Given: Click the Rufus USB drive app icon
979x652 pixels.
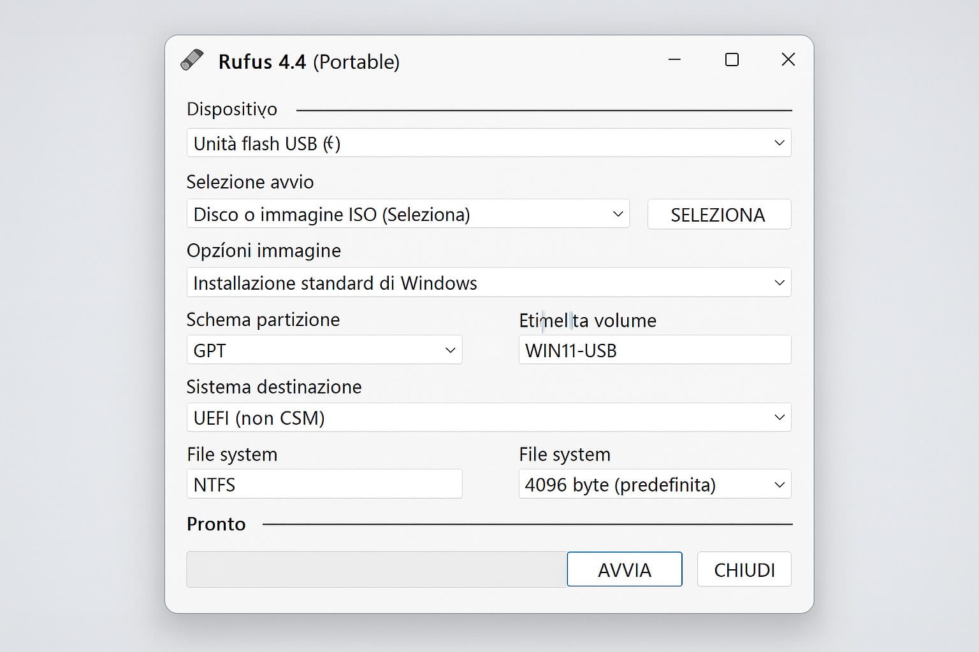Looking at the screenshot, I should pyautogui.click(x=192, y=60).
